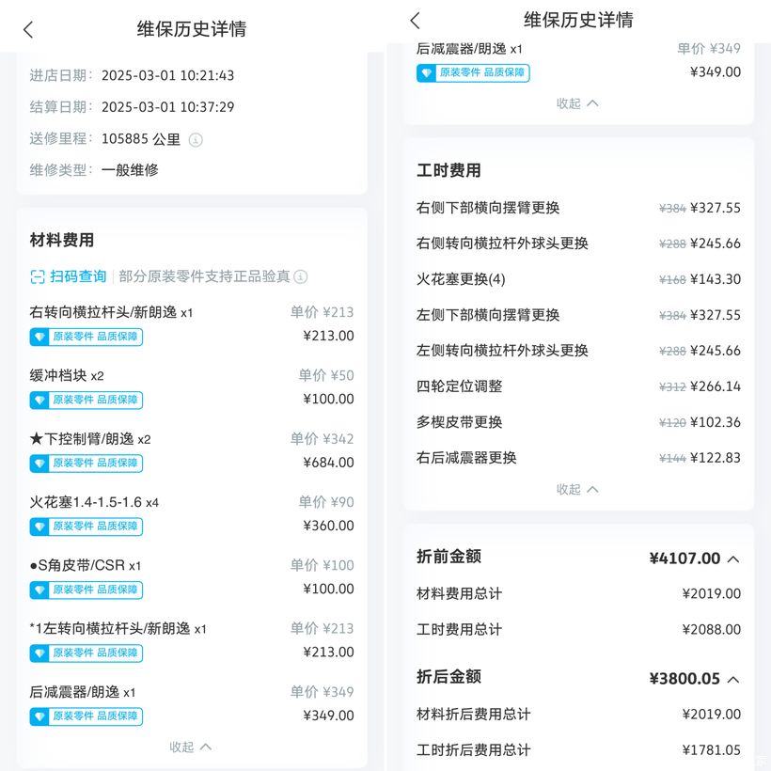The width and height of the screenshot is (771, 771).
Task: Click the info icon after 部分原装零件支持正品验真
Action: click(301, 277)
